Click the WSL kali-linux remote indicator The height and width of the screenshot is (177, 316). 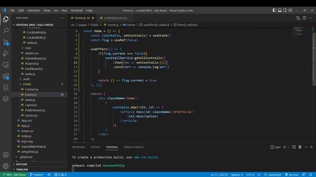point(14,175)
